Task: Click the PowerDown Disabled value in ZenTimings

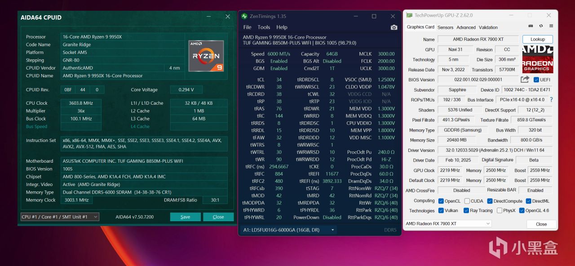Action: (332, 217)
